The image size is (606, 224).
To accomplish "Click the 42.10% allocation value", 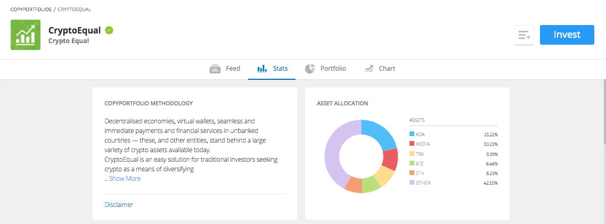I will coord(490,182).
